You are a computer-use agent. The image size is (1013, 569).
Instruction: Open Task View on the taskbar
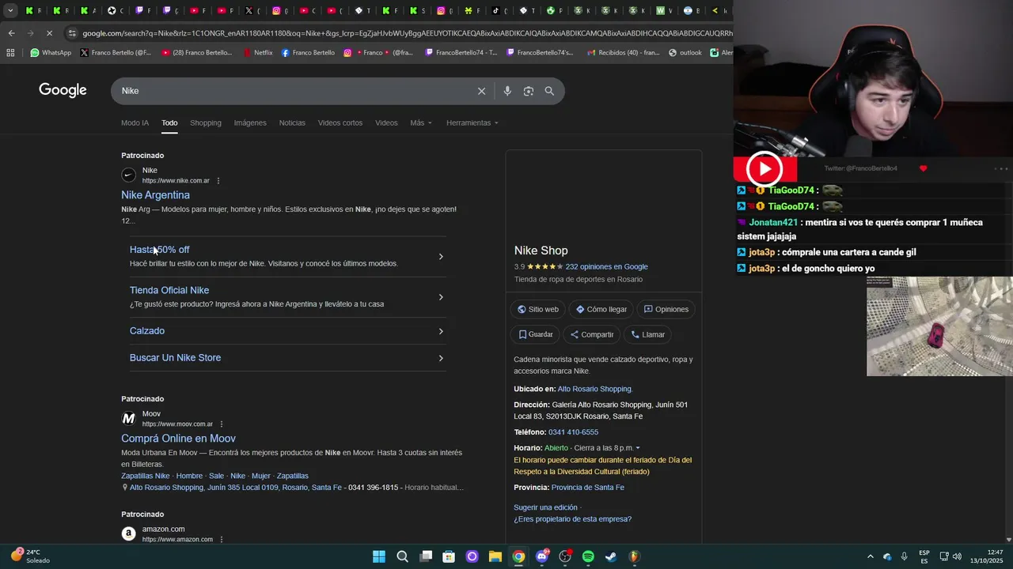[x=426, y=556]
